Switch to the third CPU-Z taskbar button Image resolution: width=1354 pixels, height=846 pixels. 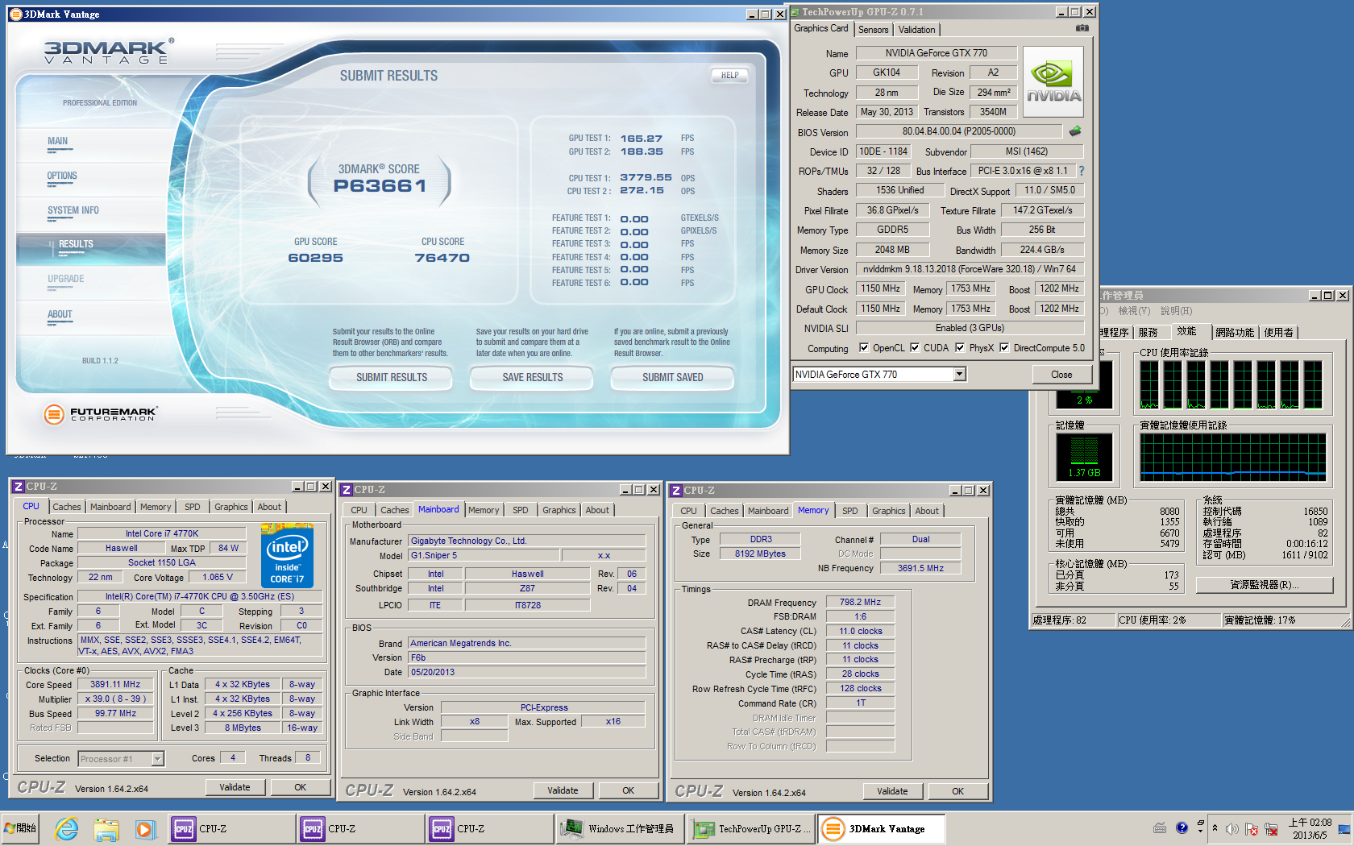[490, 828]
